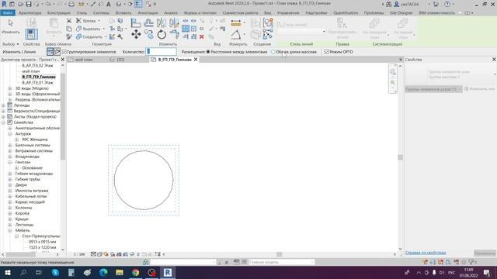The image size is (497, 279).
Task: Select the Trim/Extend to Corner tool
Action: (174, 34)
